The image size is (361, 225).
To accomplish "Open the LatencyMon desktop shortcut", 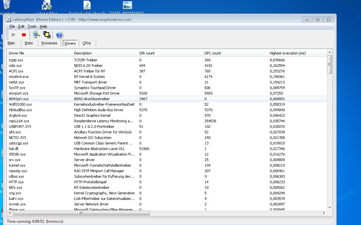I will tap(47, 5).
